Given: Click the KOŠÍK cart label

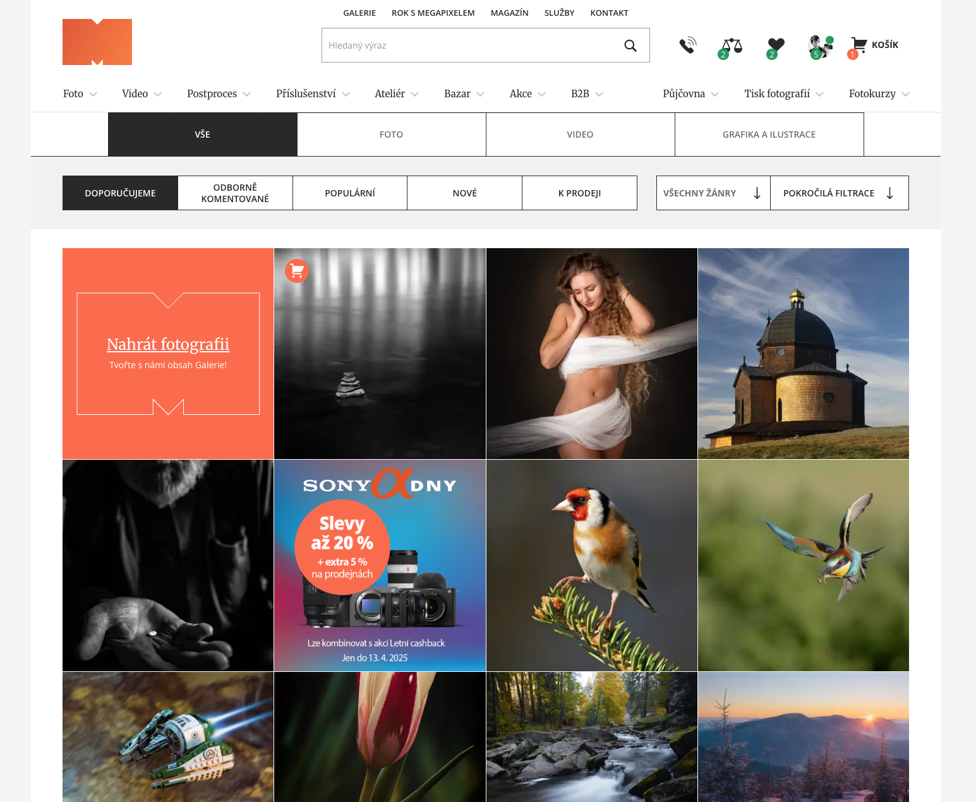Looking at the screenshot, I should pyautogui.click(x=885, y=45).
